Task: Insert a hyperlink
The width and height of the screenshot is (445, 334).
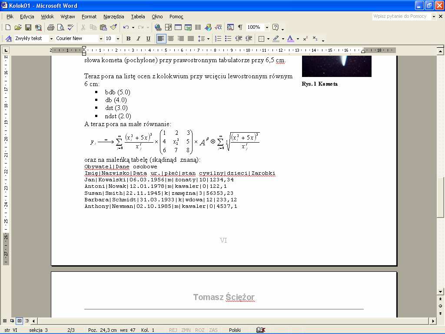Action: (x=158, y=27)
